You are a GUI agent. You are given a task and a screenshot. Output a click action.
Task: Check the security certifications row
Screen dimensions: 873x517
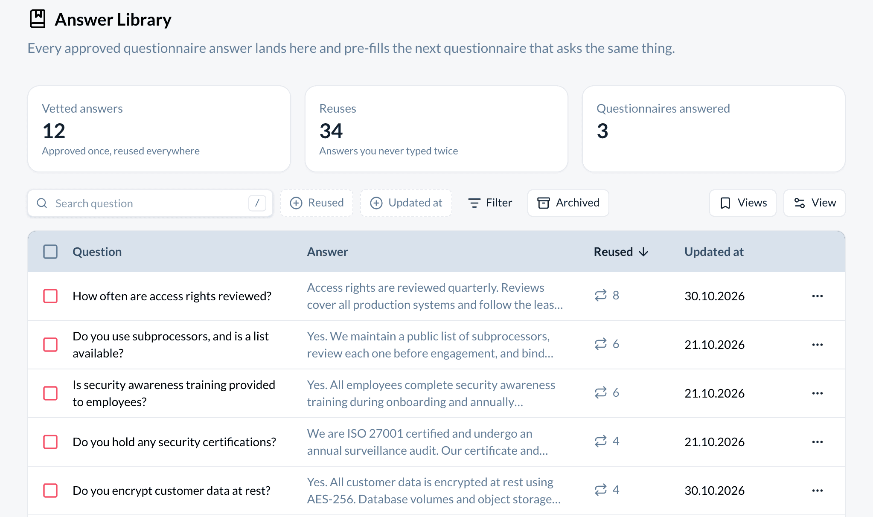click(x=50, y=442)
